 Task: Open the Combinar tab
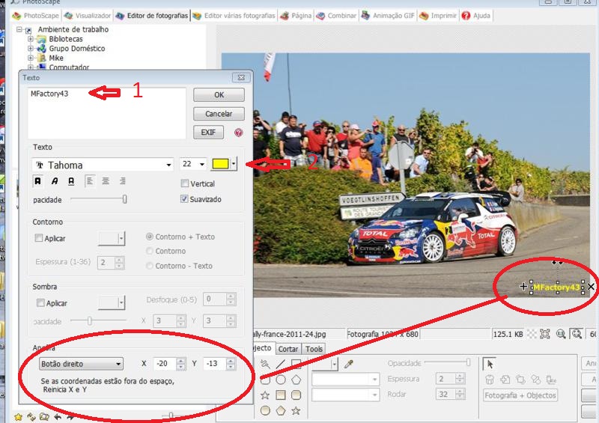(x=336, y=16)
